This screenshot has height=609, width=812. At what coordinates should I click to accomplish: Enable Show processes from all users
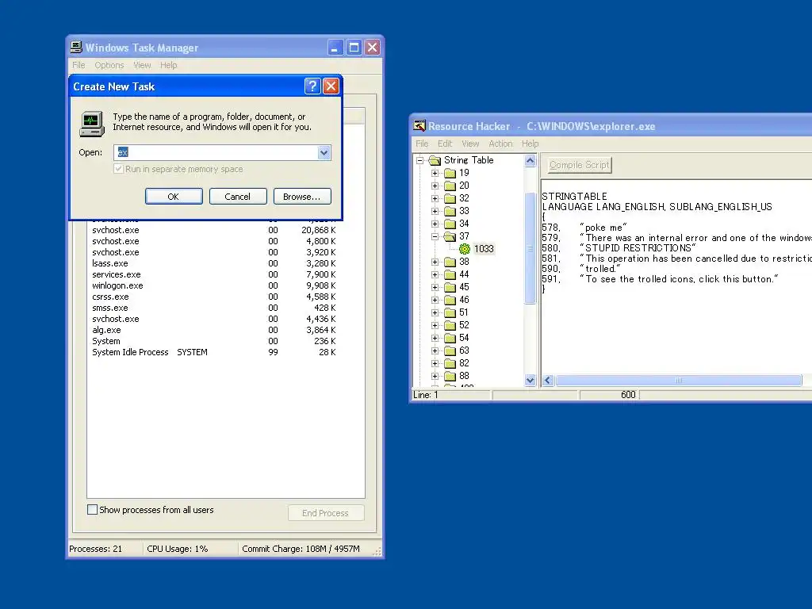tap(92, 510)
